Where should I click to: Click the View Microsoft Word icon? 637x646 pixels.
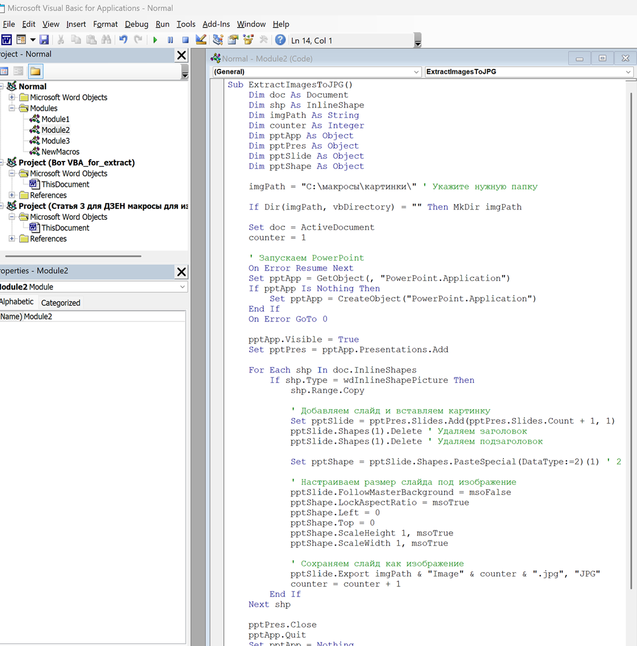[x=6, y=40]
